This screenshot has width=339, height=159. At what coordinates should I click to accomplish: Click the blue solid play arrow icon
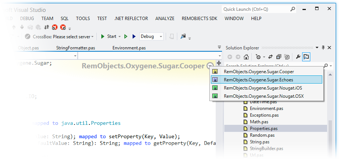[133, 36]
